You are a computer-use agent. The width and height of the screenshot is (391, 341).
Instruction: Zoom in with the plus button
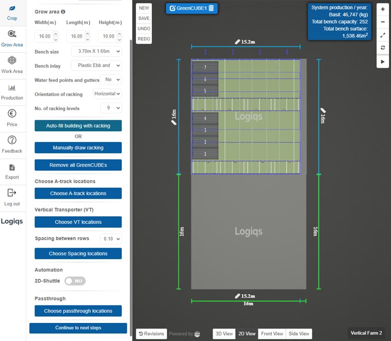click(383, 9)
